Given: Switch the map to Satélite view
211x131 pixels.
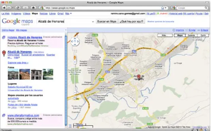Looking at the screenshot, I should pyautogui.click(x=191, y=35).
